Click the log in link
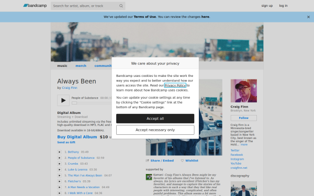The width and height of the screenshot is (314, 196). 283,6
